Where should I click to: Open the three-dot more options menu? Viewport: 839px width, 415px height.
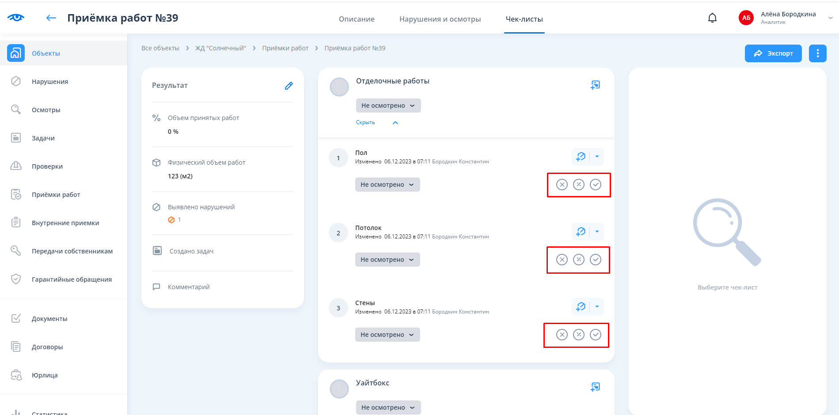click(817, 53)
